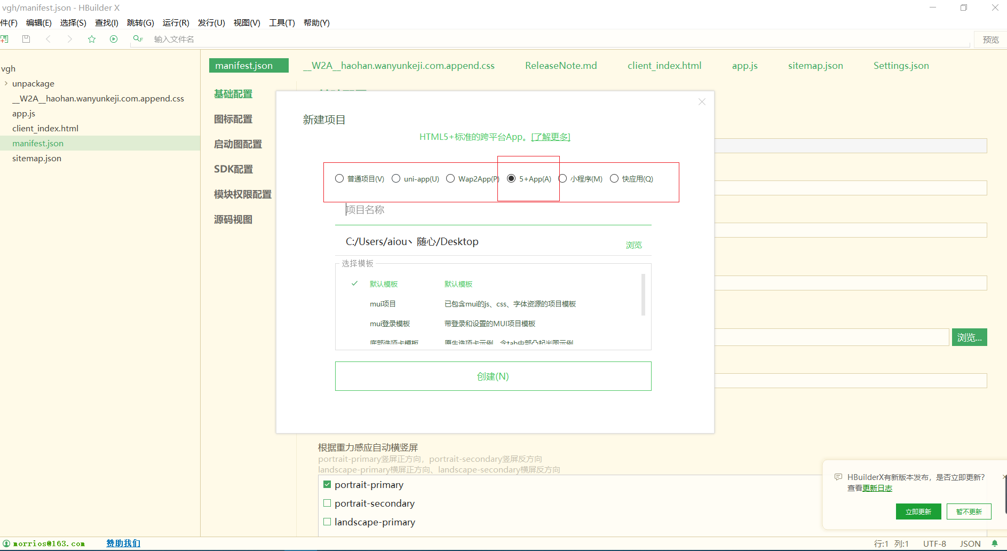Click the star favorites icon in the toolbar
The image size is (1007, 551).
point(92,38)
